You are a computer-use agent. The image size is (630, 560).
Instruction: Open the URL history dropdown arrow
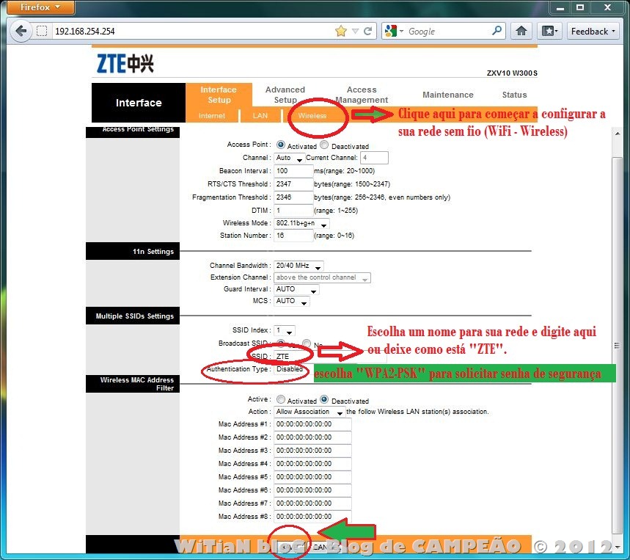(x=355, y=31)
